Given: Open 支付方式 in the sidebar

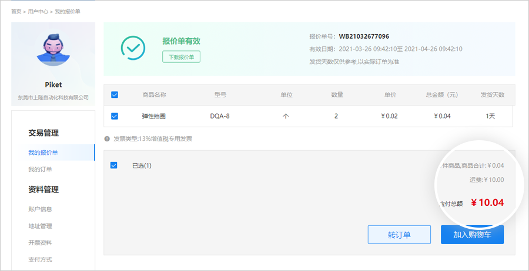Looking at the screenshot, I should 41,259.
